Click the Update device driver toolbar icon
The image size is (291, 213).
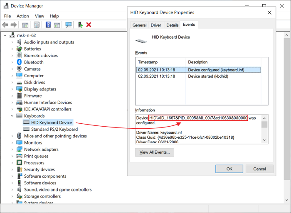click(80, 25)
